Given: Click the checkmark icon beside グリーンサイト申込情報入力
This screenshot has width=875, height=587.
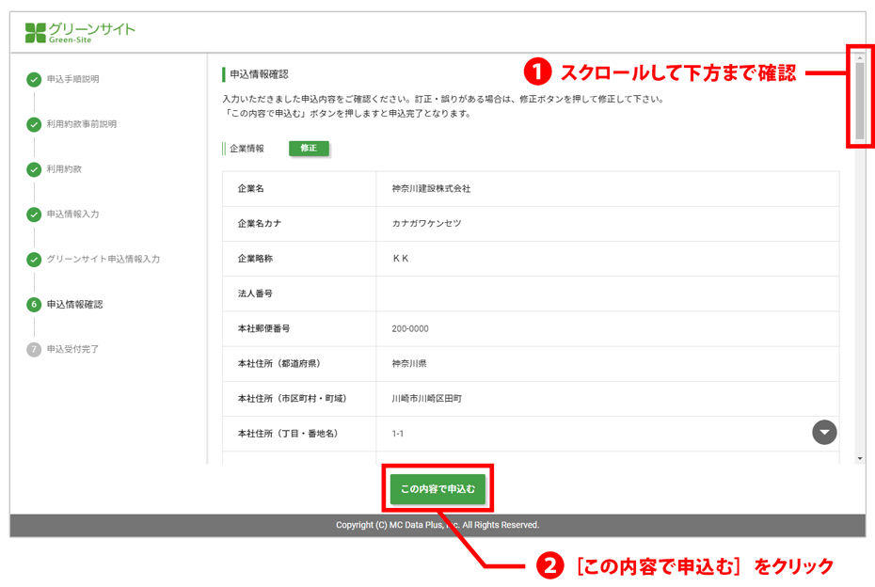Looking at the screenshot, I should [x=34, y=260].
